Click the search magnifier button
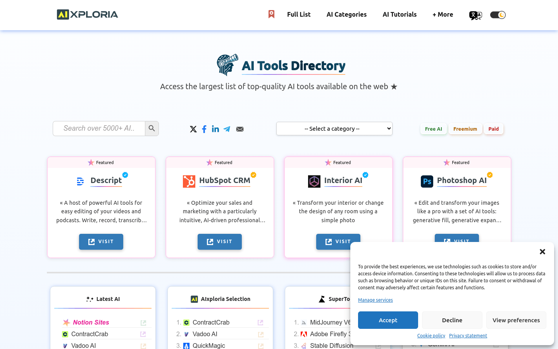This screenshot has width=558, height=349. click(x=152, y=128)
